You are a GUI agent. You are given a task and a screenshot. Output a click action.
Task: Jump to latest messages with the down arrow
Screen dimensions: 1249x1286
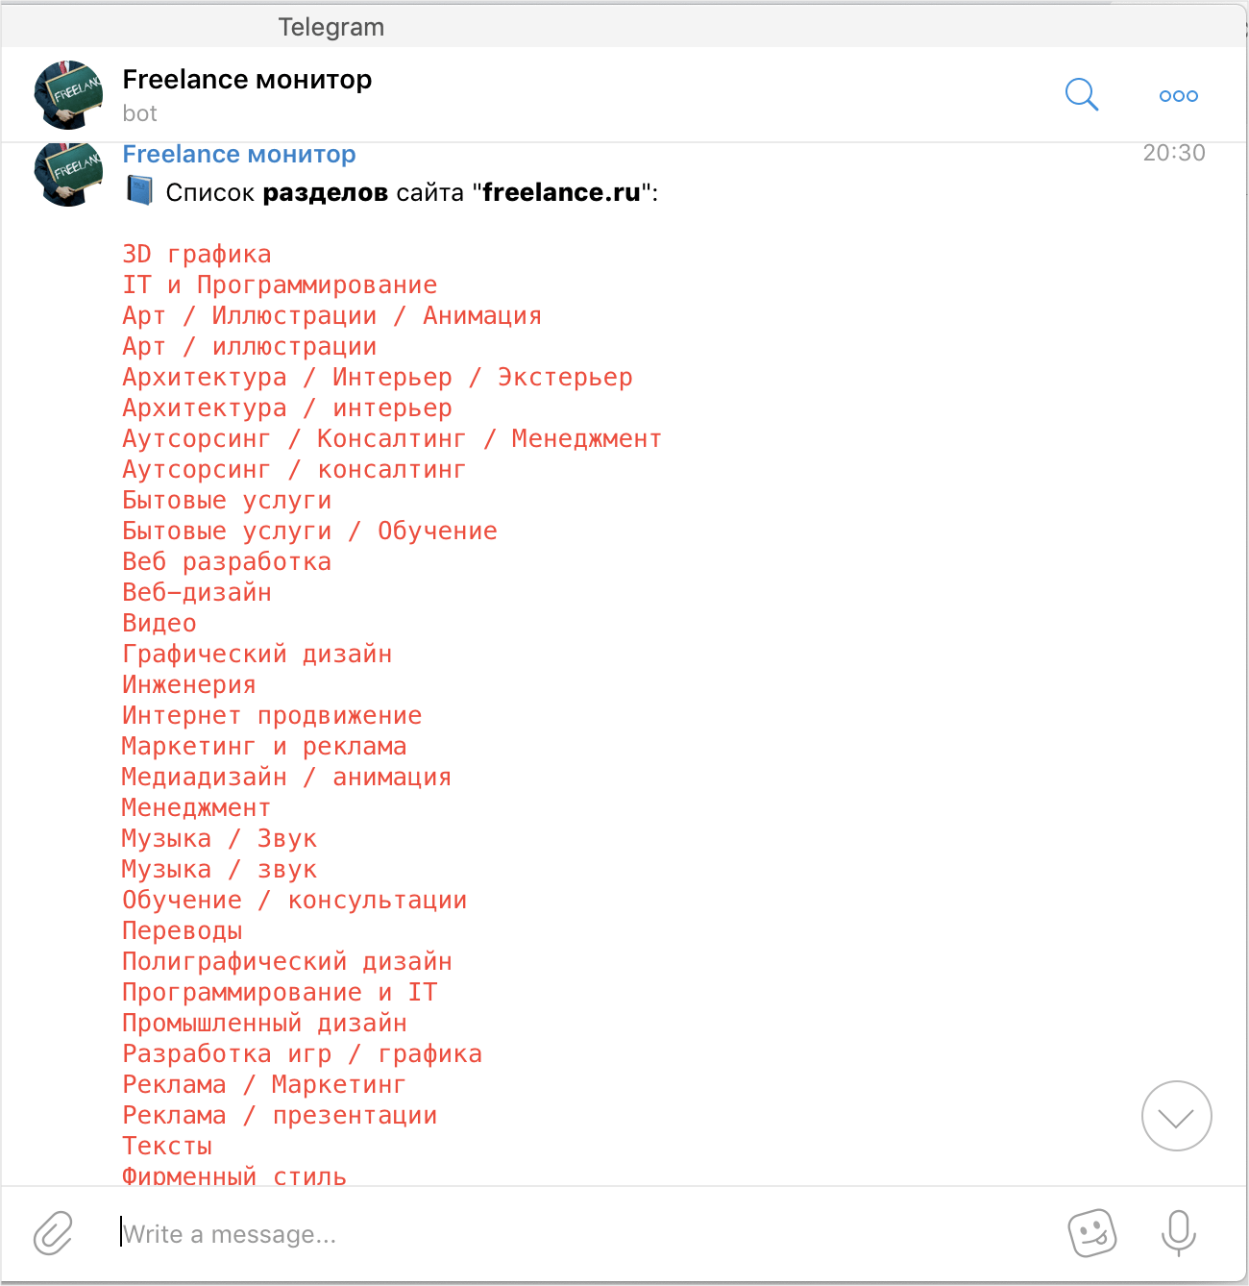click(x=1177, y=1116)
